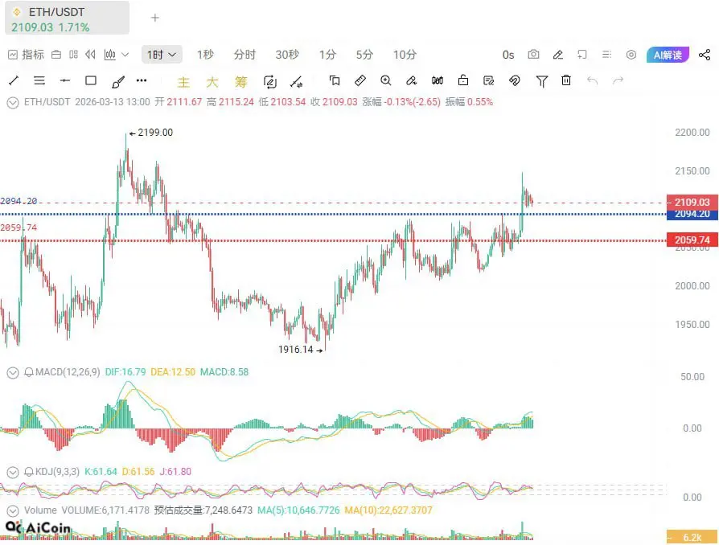Open the 1时 timeframe dropdown

click(162, 55)
